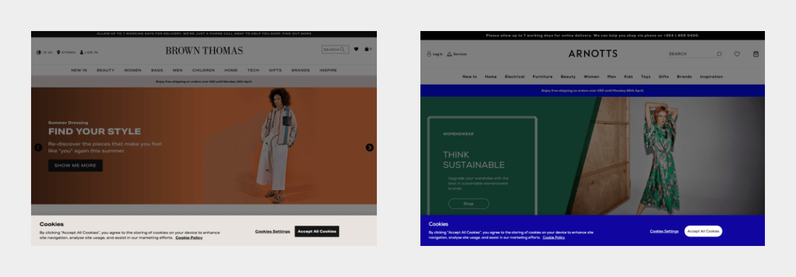Open the Brands menu on Brown Thomas
The height and width of the screenshot is (277, 796).
[x=300, y=70]
